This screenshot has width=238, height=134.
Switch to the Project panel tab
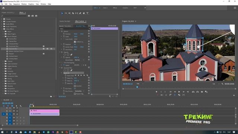coord(8,13)
